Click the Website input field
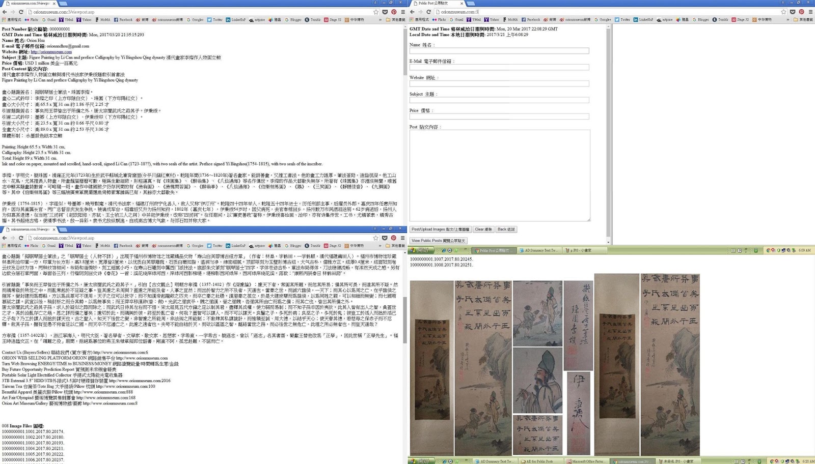Image resolution: width=815 pixels, height=464 pixels. (499, 83)
